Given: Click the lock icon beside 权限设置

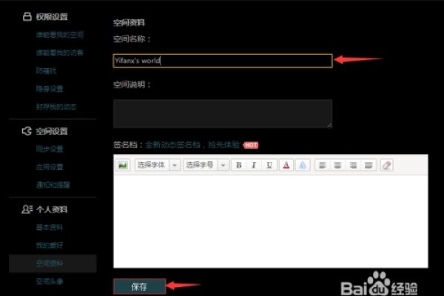Looking at the screenshot, I should (27, 17).
